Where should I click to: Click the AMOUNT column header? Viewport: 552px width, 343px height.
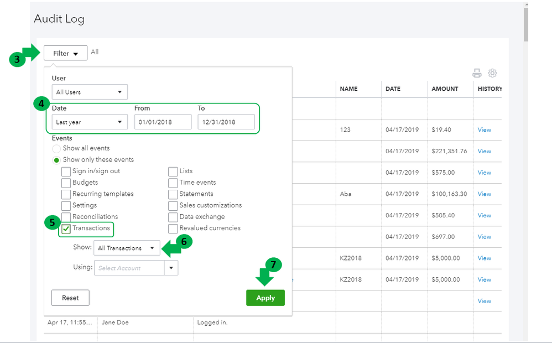coord(445,89)
